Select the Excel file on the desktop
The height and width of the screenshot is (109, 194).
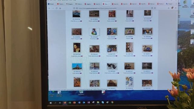click(81, 93)
